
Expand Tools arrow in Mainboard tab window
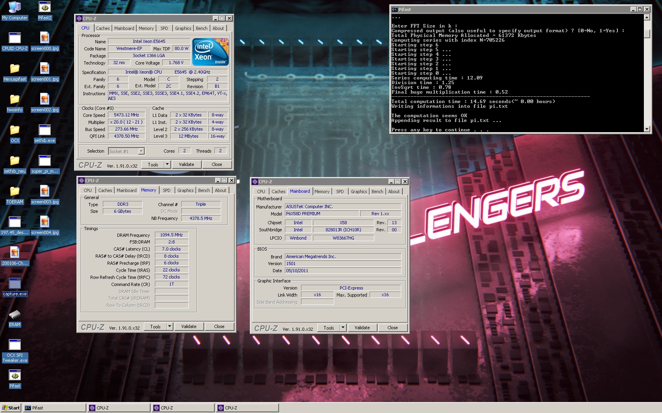click(x=343, y=328)
